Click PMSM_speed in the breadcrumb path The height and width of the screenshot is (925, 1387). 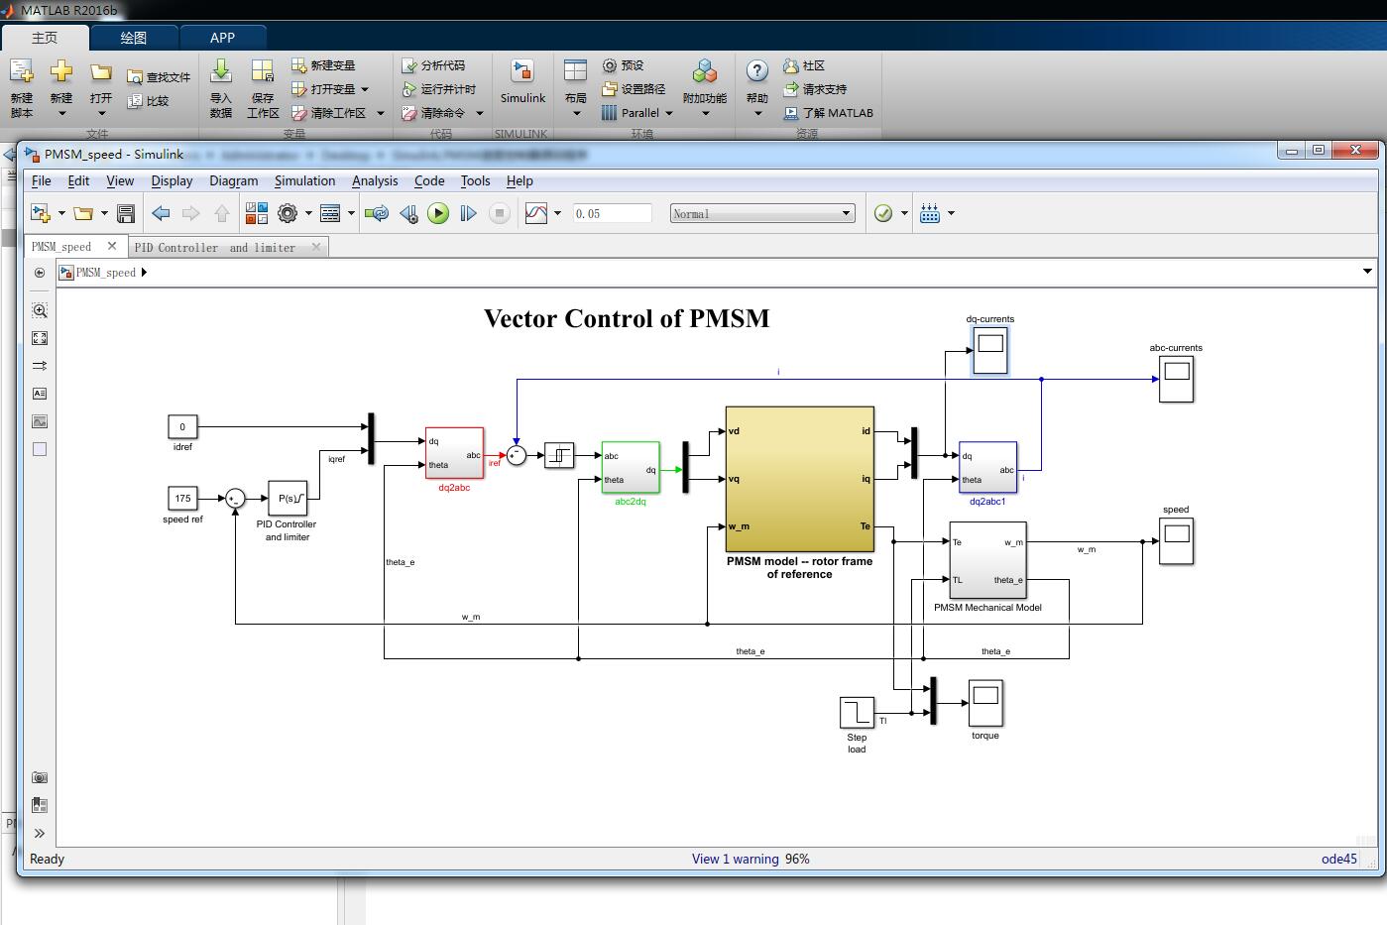(106, 273)
